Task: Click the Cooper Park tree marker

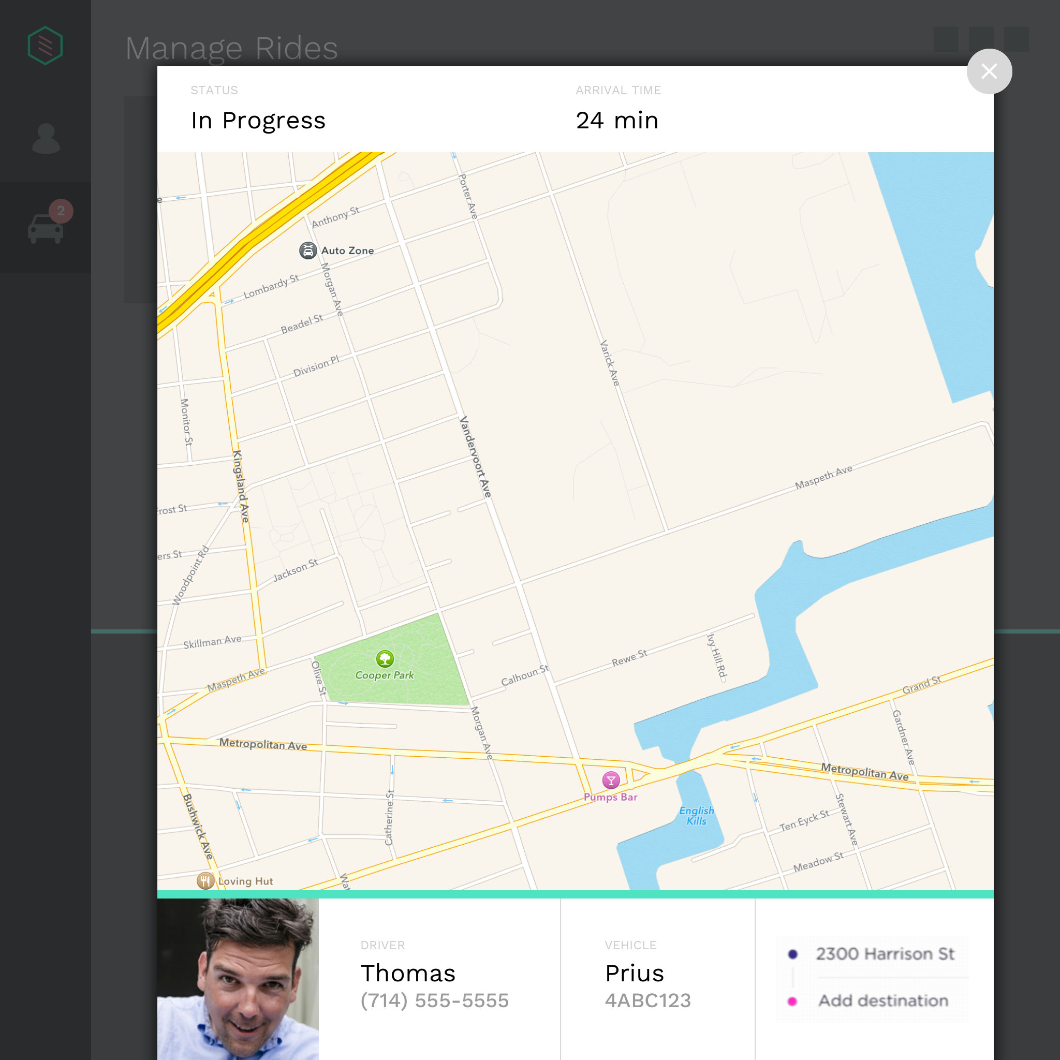Action: point(385,658)
